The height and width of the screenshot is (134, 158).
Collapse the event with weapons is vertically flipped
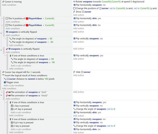point(1,33)
